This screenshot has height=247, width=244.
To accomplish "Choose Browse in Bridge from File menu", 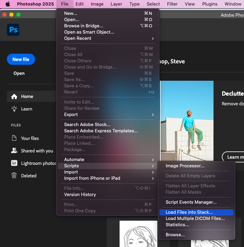I will point(84,26).
